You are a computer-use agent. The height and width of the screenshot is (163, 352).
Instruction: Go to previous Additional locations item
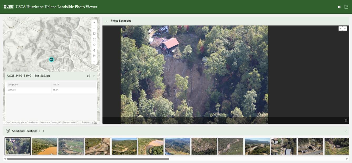pos(39,131)
